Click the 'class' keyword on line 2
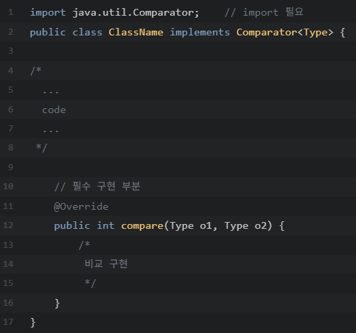Viewport: 356px width, 333px height. (x=87, y=32)
